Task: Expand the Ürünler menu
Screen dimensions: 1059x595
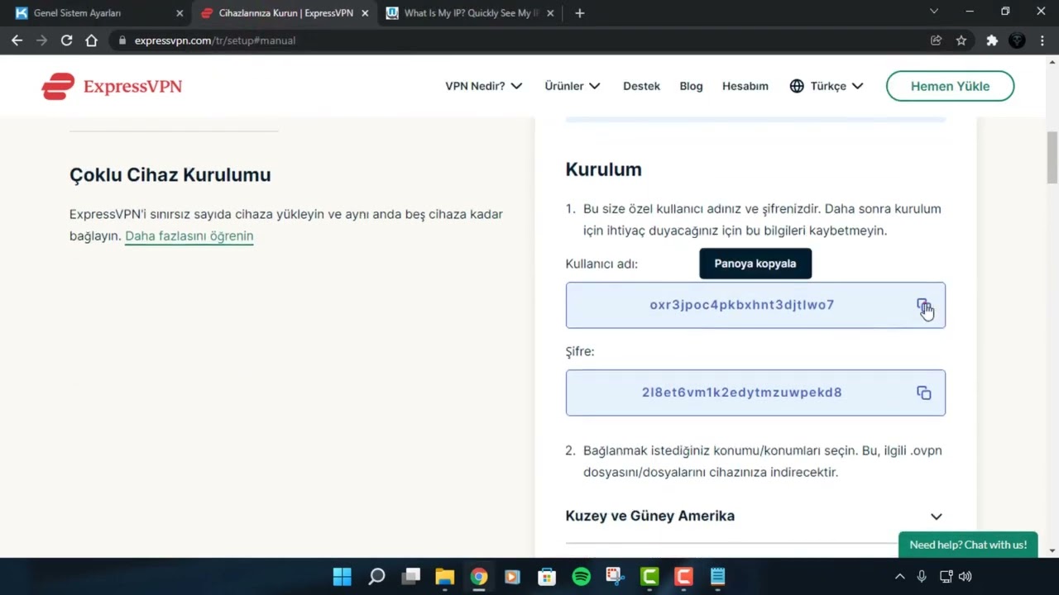Action: [x=573, y=86]
